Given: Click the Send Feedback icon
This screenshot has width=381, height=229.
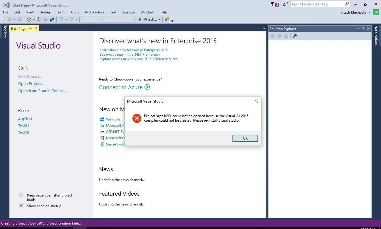Looking at the screenshot, I should click(x=285, y=4).
